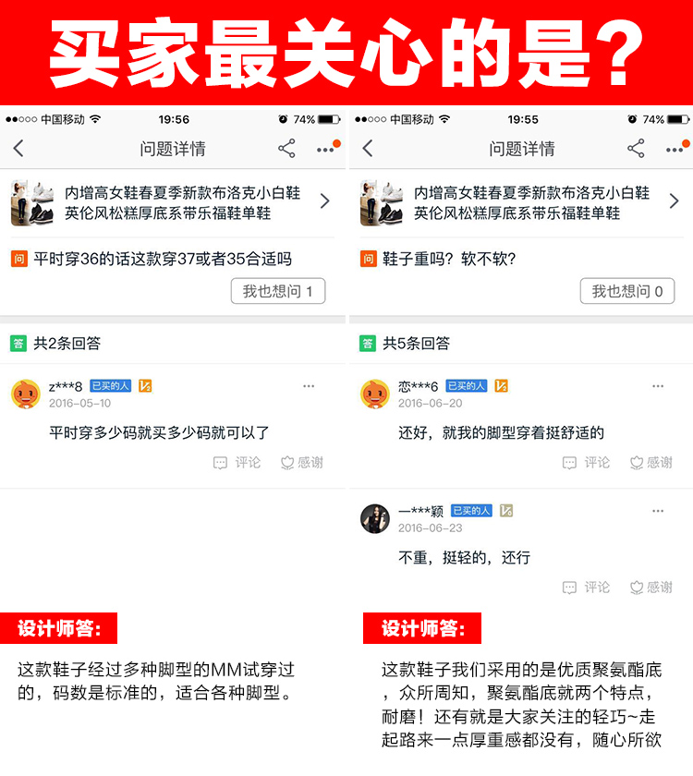Open options dots beside z***8 answer
This screenshot has width=693, height=776.
tap(309, 386)
